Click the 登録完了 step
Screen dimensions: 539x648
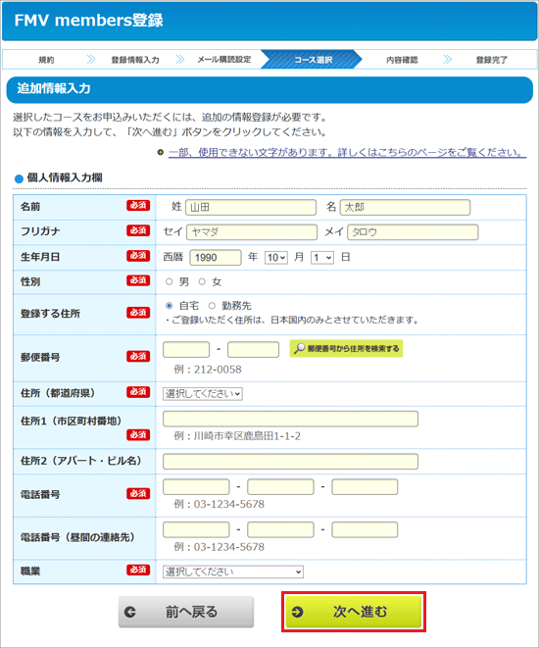[x=492, y=60]
